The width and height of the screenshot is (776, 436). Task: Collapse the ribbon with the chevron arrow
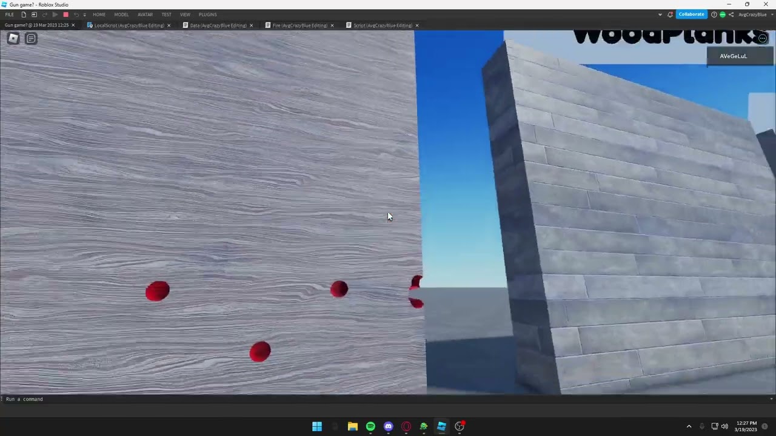point(660,15)
